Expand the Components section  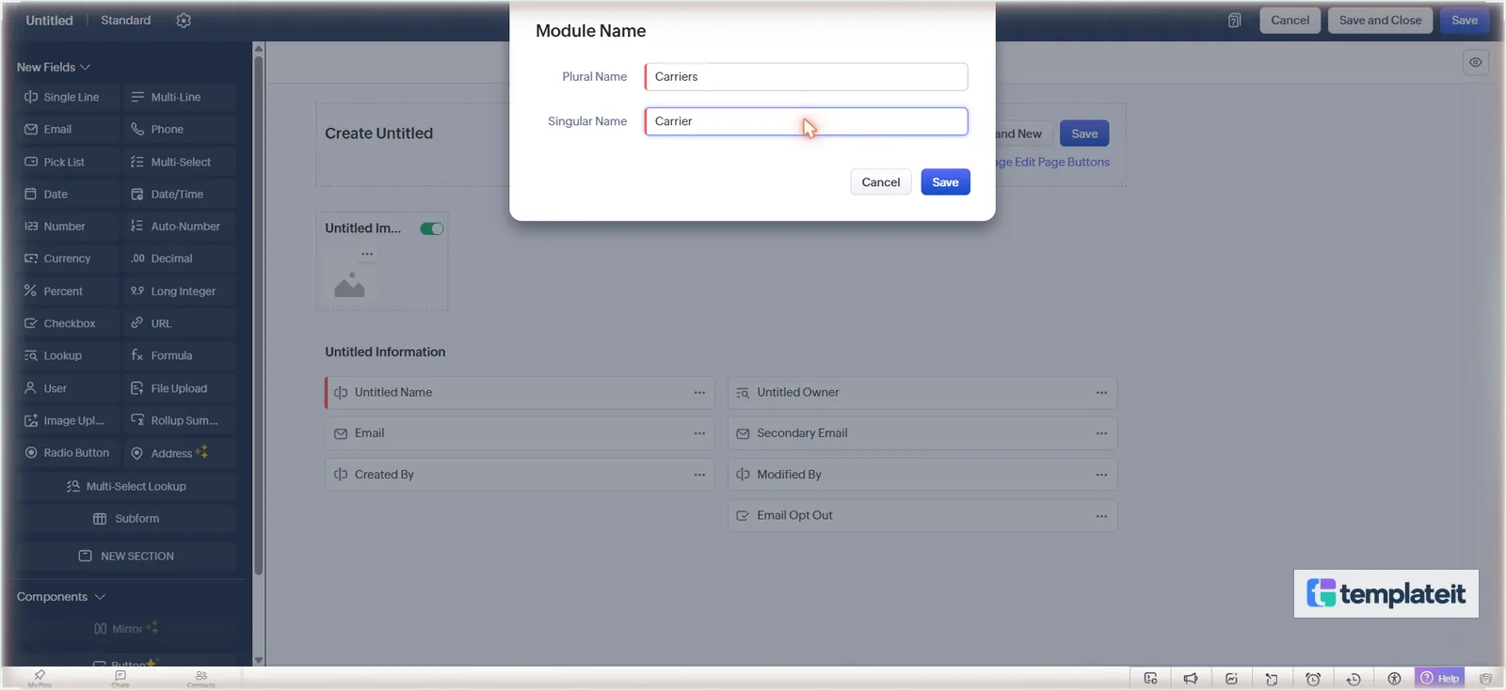pyautogui.click(x=61, y=597)
